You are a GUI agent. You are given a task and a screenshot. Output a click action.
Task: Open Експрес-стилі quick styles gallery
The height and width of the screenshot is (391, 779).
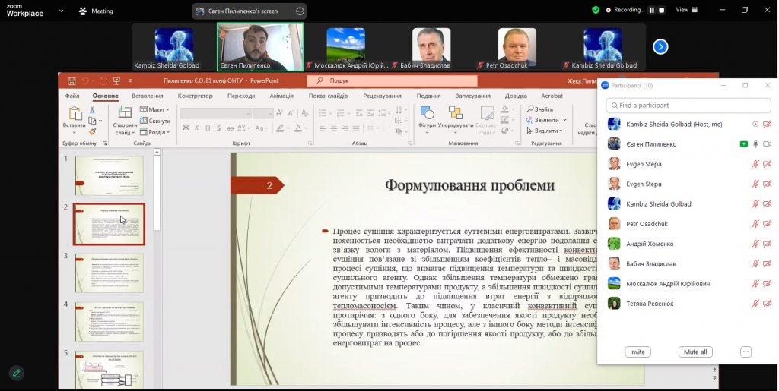coord(486,119)
